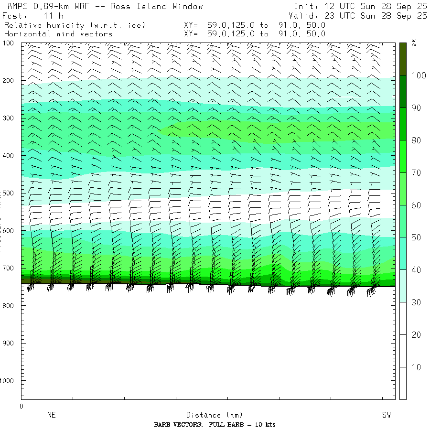Click the aqua colorbar segment between 40 and 50

click(403, 253)
